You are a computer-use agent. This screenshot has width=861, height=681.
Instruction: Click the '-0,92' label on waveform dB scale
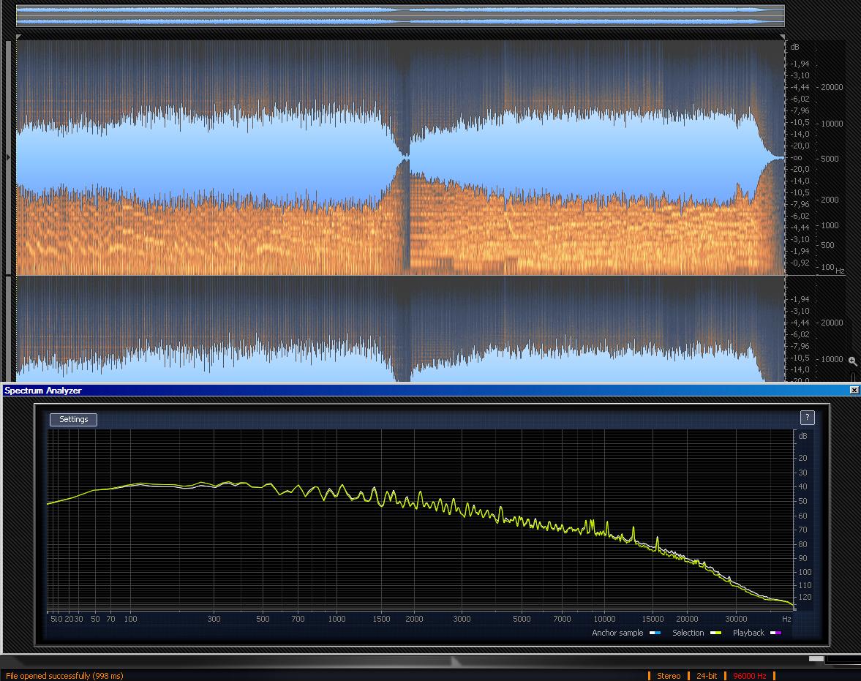coord(800,263)
